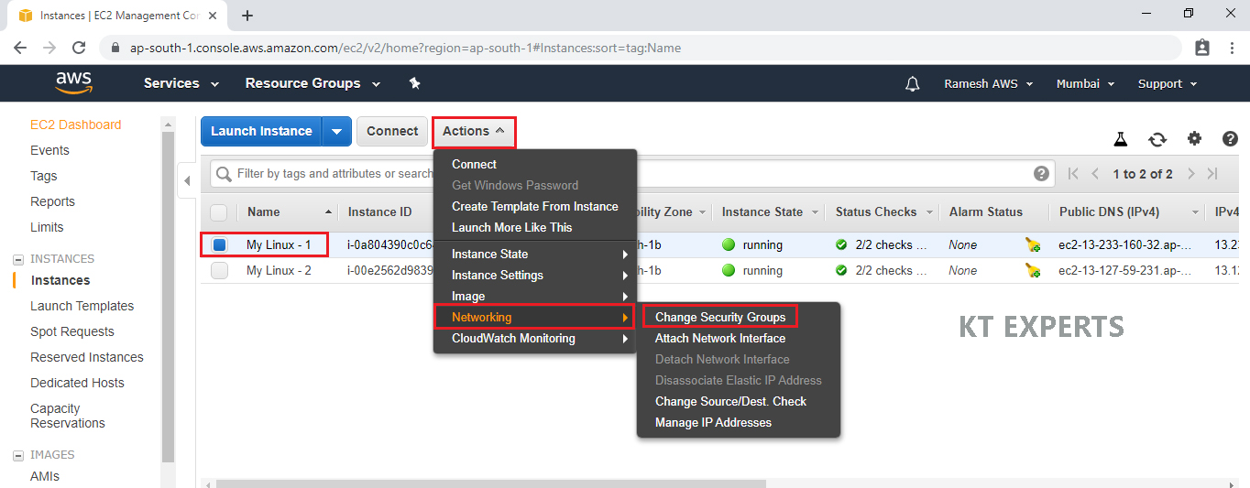Go to next page of instances
Screen dimensions: 1250x488
1190,174
